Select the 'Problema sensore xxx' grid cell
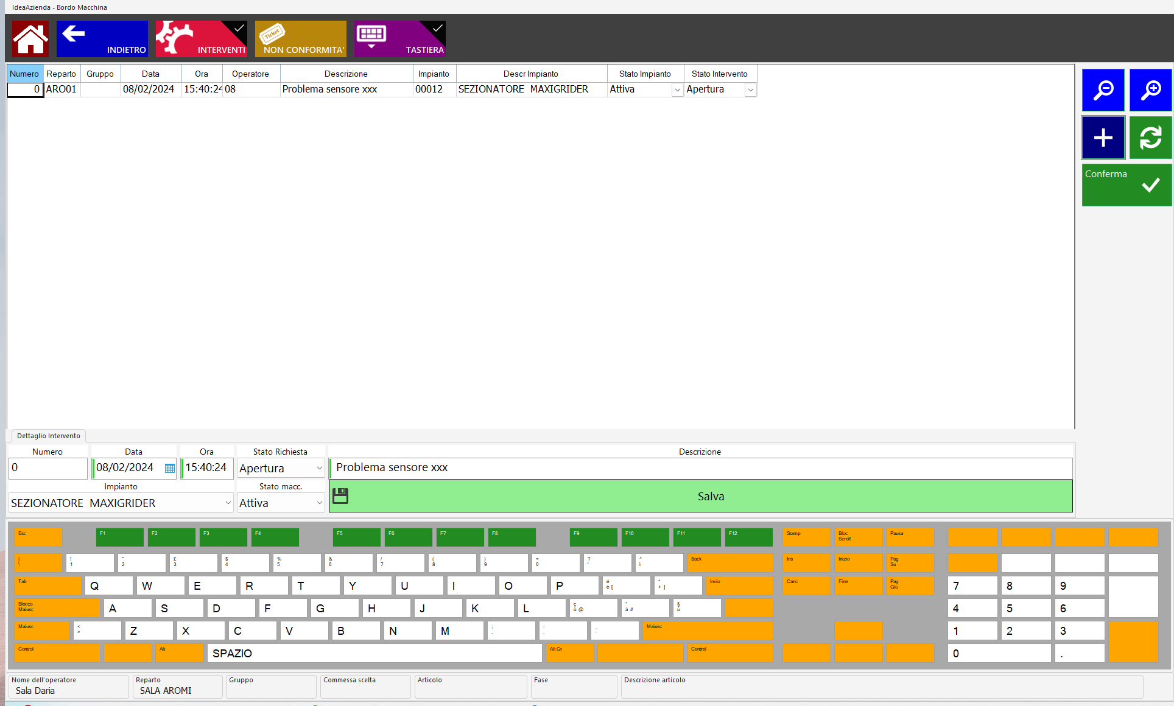 pos(346,89)
